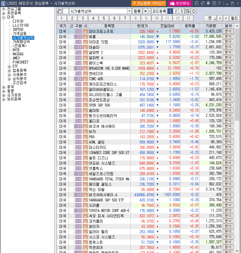Click the column layout icon beside 3

188,11
